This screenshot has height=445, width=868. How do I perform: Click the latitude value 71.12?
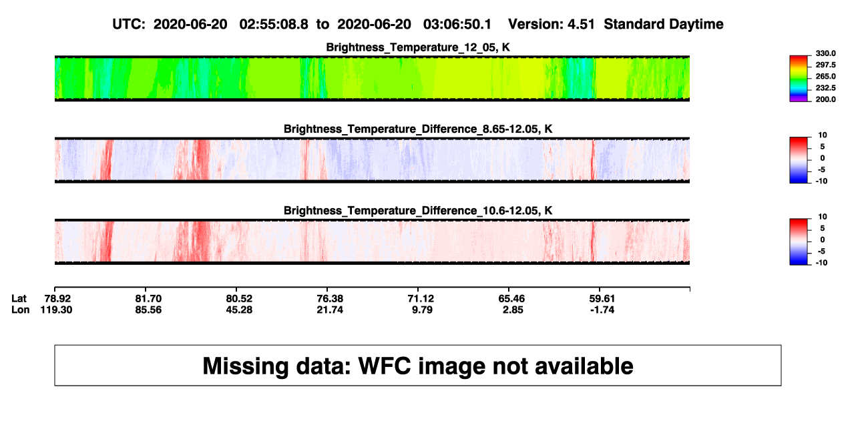[421, 298]
